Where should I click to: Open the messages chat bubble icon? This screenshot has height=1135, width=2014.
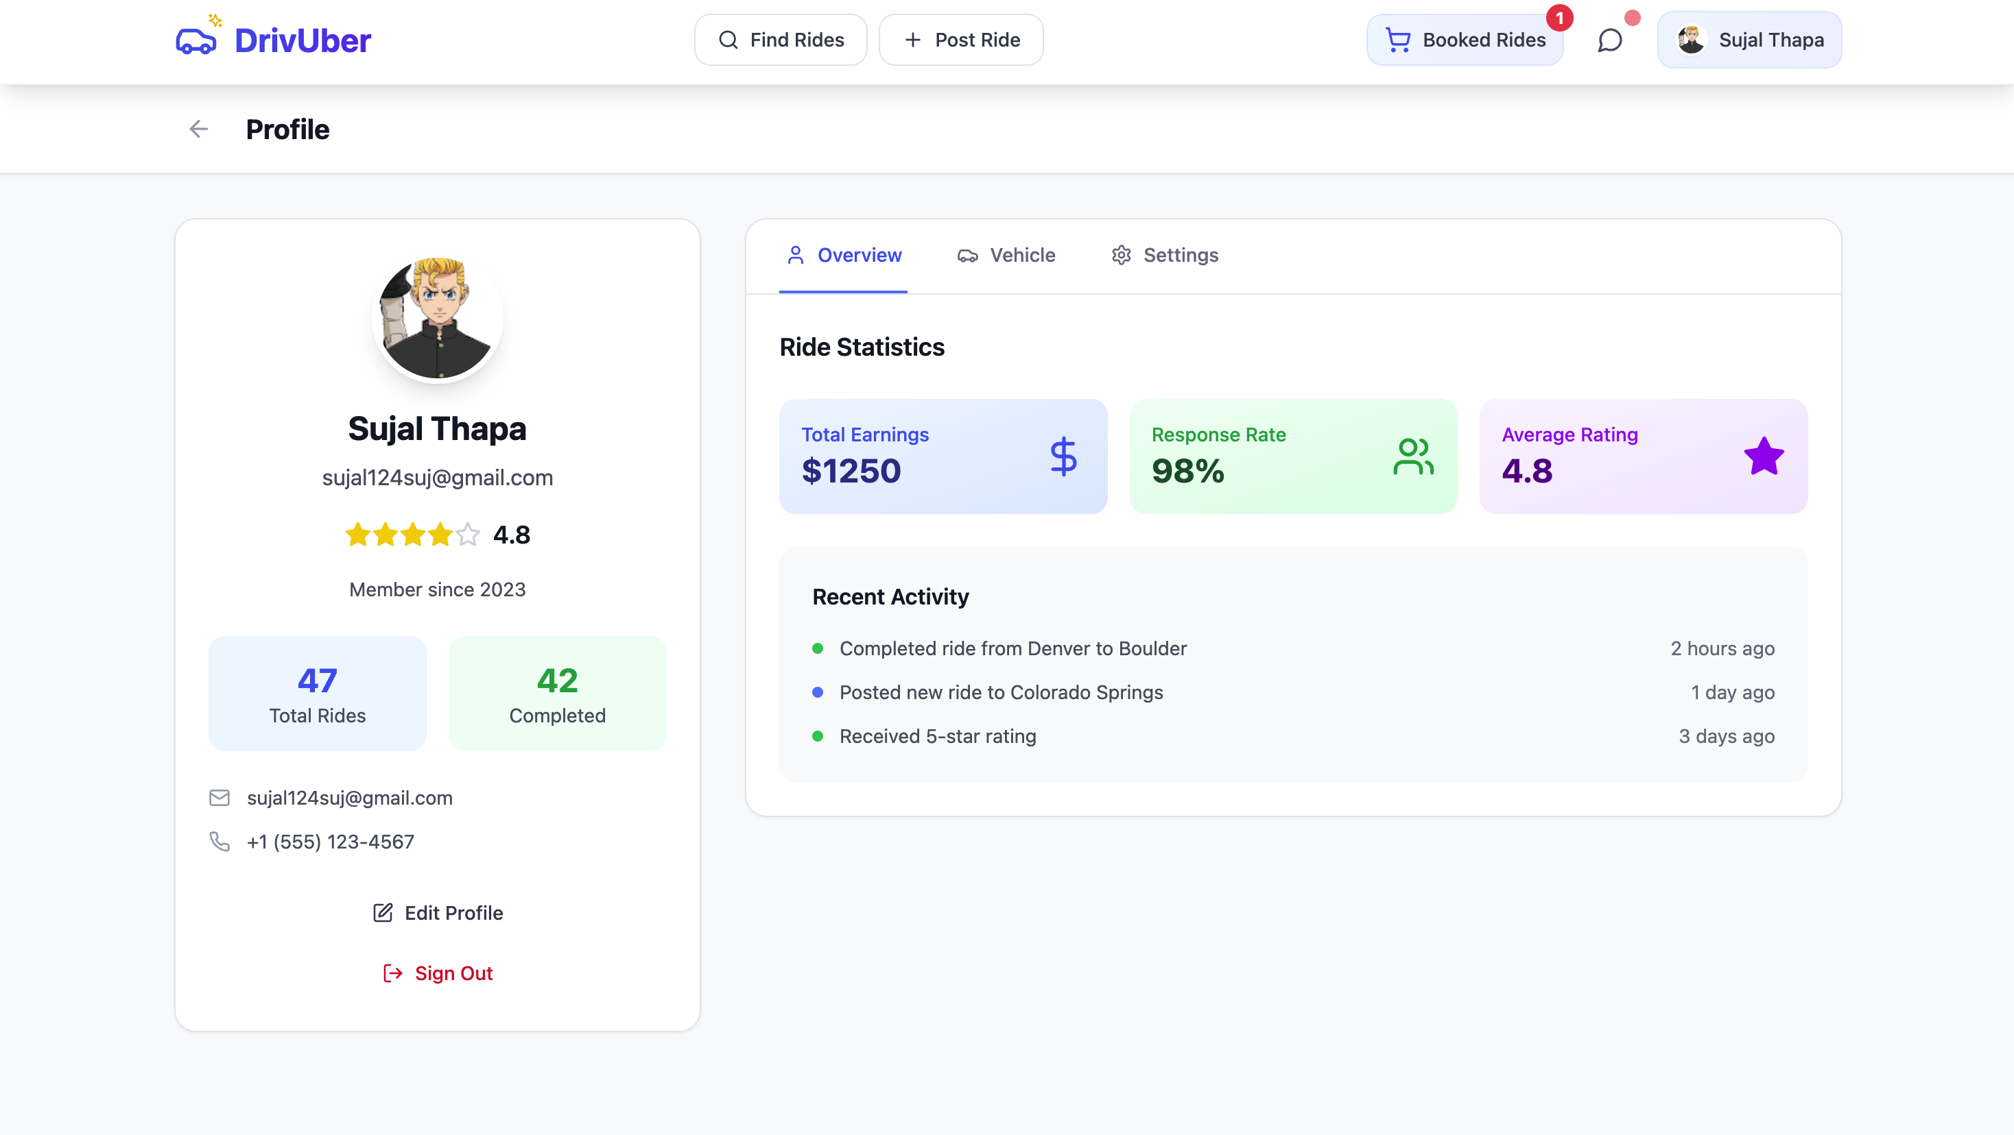pos(1609,40)
